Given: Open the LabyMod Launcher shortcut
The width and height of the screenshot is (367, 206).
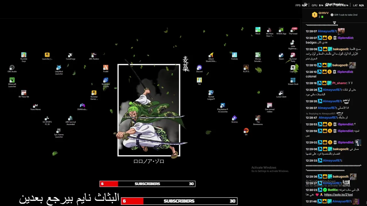Looking at the screenshot, I should 59,70.
